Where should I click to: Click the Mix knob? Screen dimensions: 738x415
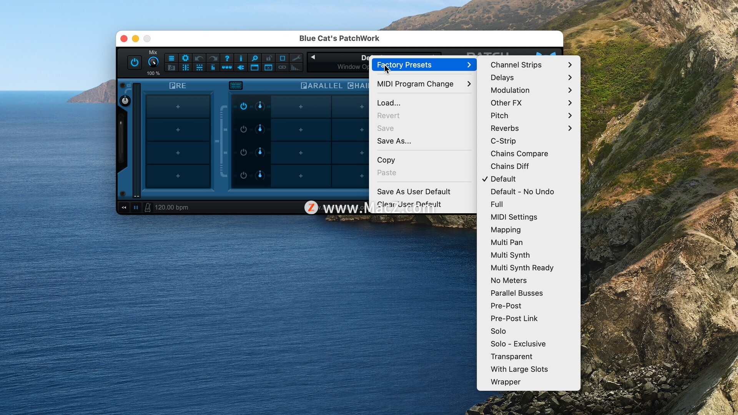pos(153,62)
